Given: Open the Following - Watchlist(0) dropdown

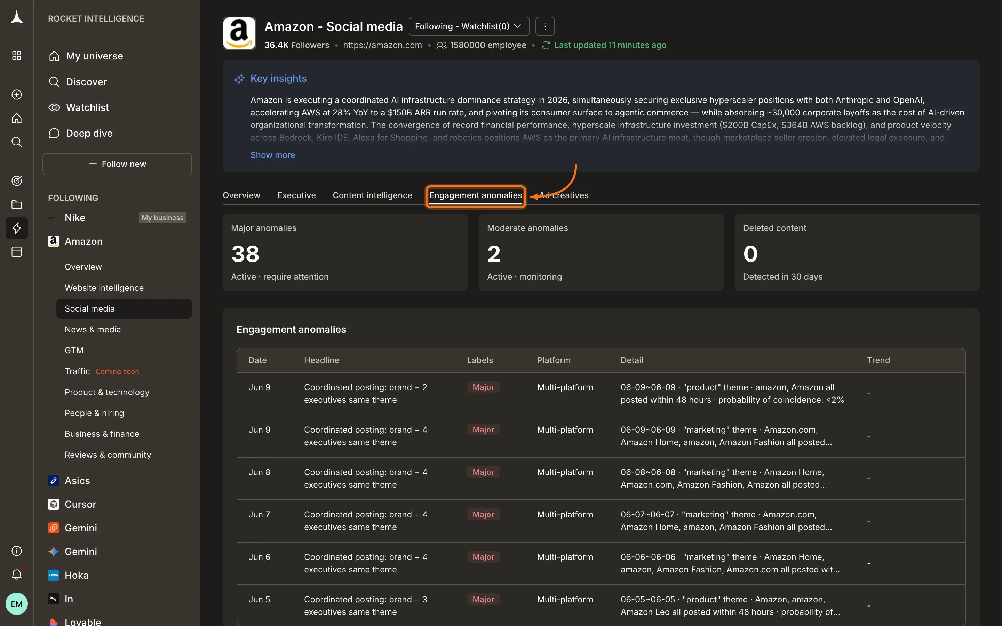Looking at the screenshot, I should [x=469, y=26].
